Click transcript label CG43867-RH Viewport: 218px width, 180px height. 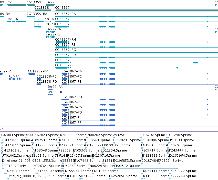coord(66,40)
